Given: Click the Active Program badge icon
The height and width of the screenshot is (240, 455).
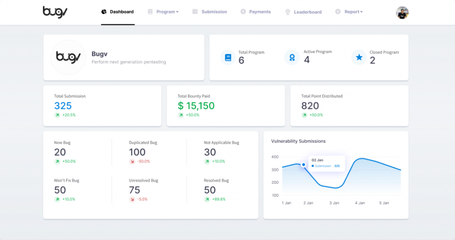Looking at the screenshot, I should (292, 57).
